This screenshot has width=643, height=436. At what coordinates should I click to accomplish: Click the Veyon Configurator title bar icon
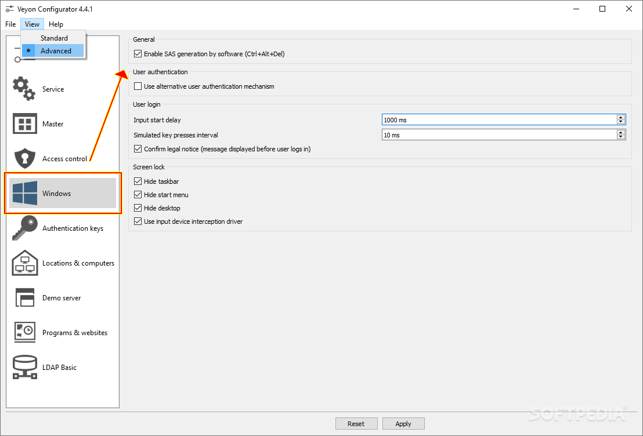pyautogui.click(x=9, y=9)
